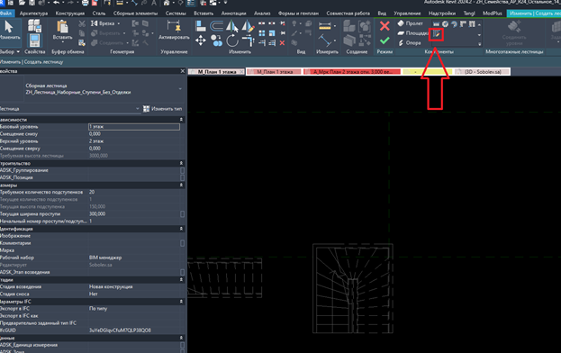Select the Rotate tool icon
This screenshot has height=353, width=561.
[232, 41]
